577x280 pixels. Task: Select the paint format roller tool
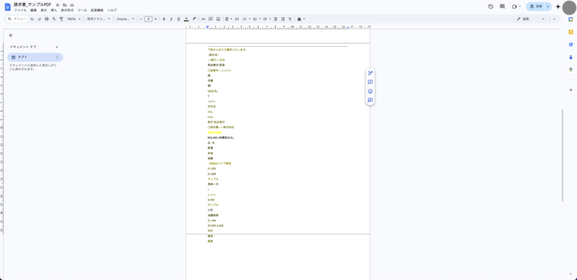[x=61, y=19]
